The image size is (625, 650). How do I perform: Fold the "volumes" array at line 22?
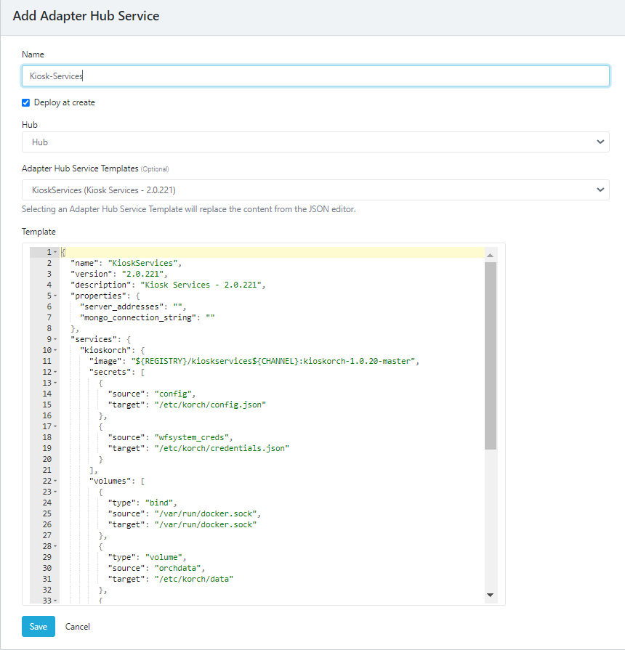(x=55, y=481)
